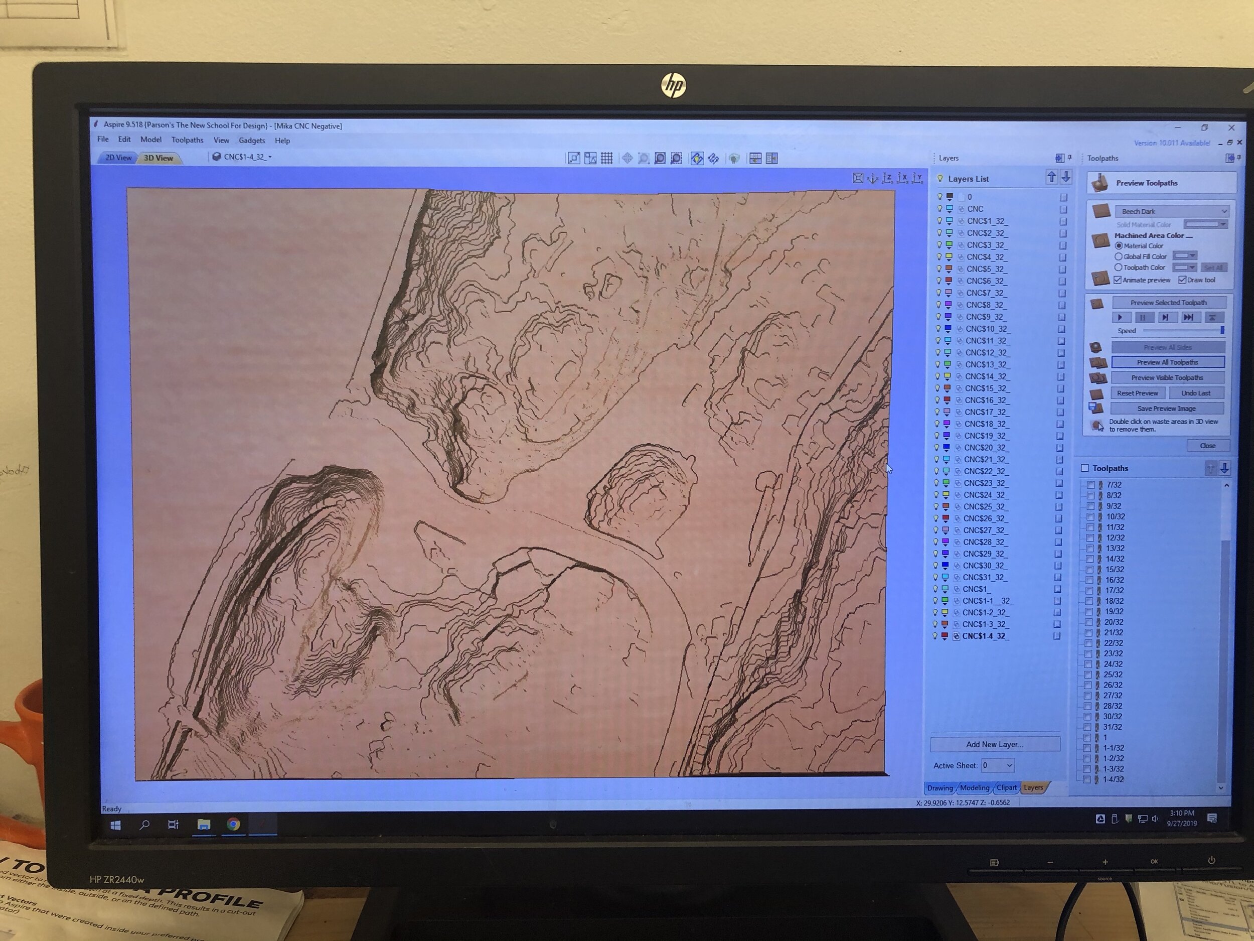Set view along the Y axis
The width and height of the screenshot is (1254, 941).
(917, 179)
